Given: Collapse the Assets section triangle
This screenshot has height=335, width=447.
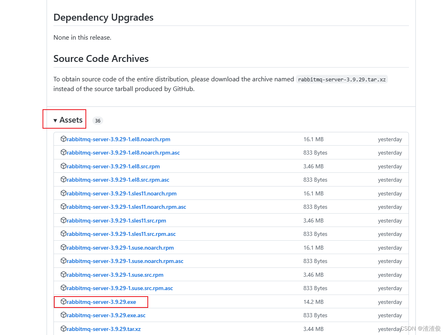Looking at the screenshot, I should (x=55, y=121).
